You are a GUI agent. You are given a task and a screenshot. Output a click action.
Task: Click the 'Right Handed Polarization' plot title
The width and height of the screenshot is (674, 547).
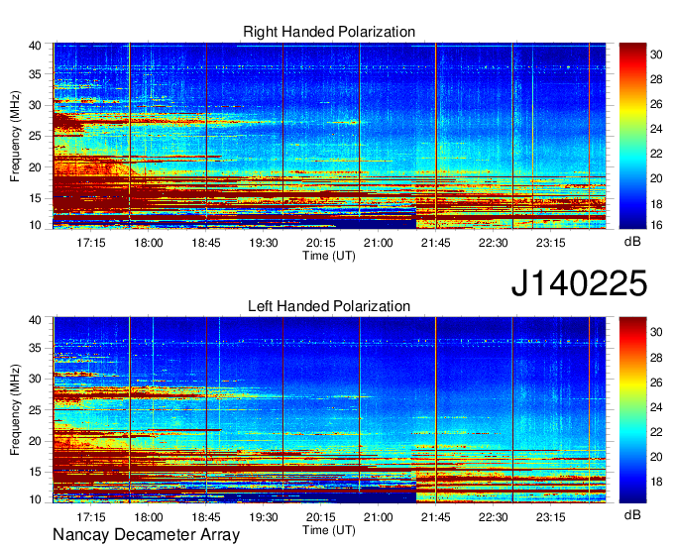tap(329, 32)
